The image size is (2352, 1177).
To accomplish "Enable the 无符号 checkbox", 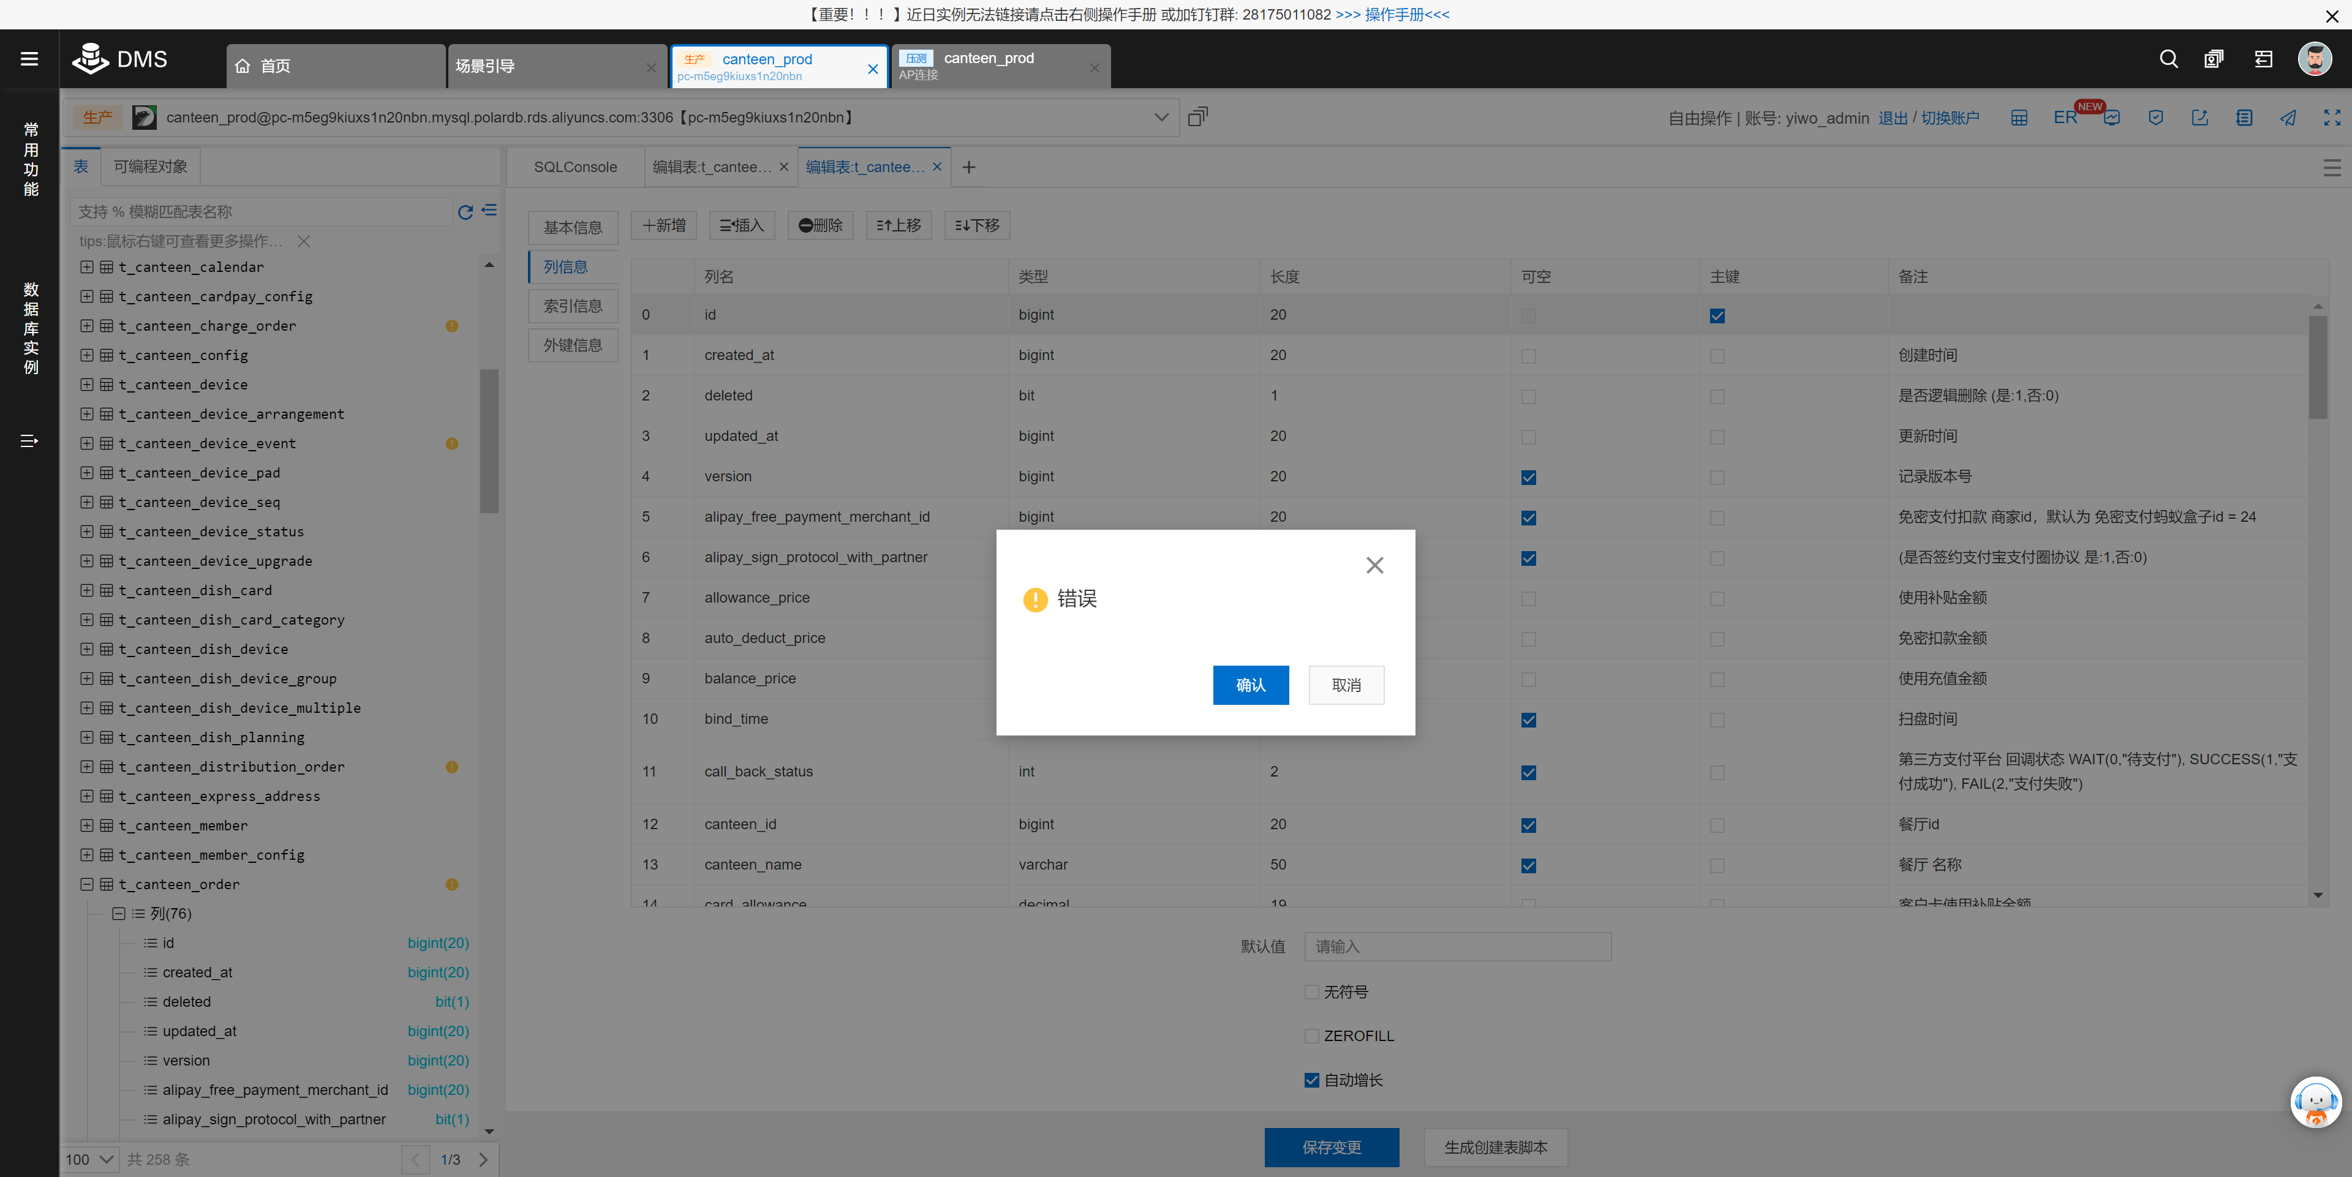I will coord(1312,991).
